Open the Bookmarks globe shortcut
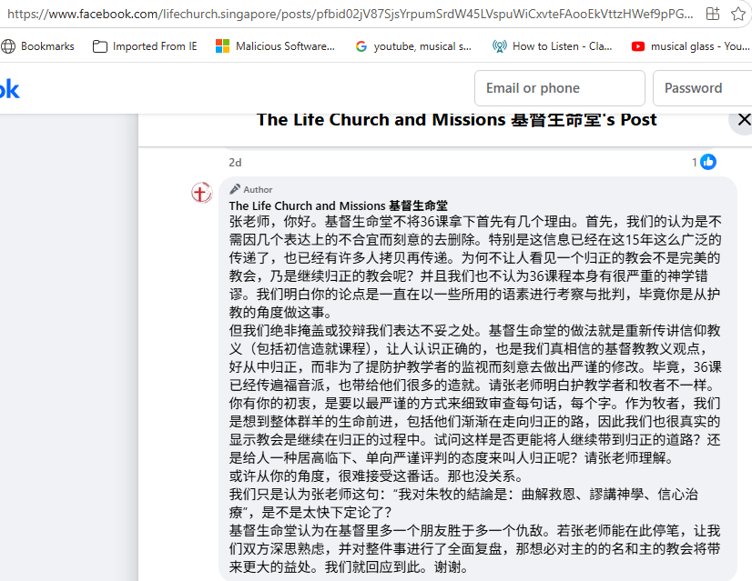Image resolution: width=752 pixels, height=581 pixels. pyautogui.click(x=38, y=46)
